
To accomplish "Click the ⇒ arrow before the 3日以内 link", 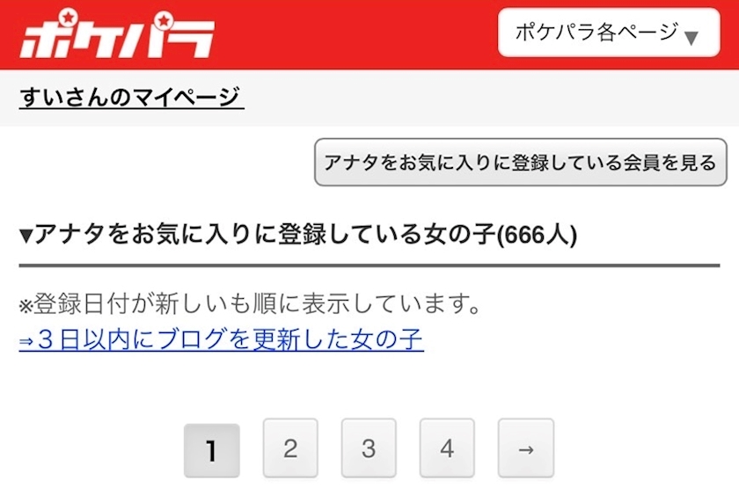I will click(26, 341).
